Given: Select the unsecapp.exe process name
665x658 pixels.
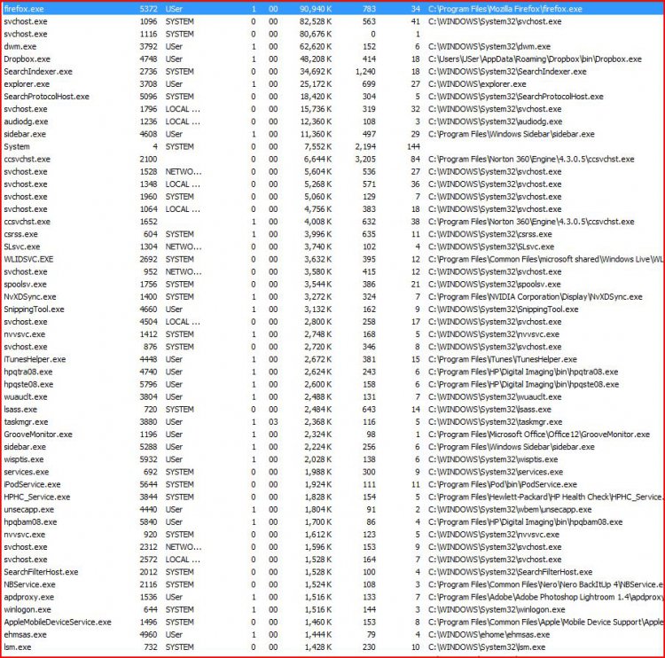Looking at the screenshot, I should [x=29, y=510].
